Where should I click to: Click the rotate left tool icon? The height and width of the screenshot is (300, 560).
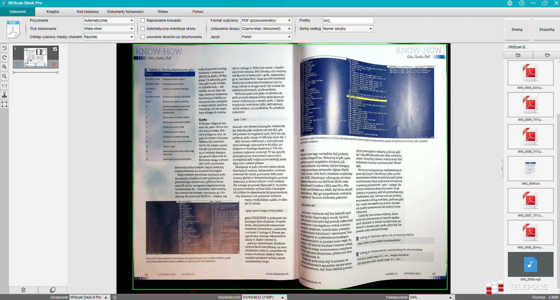pos(4,48)
